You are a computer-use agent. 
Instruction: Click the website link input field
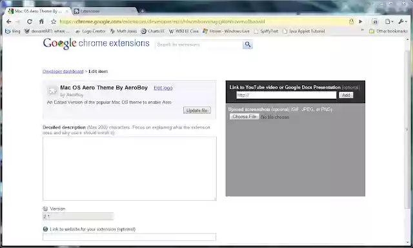(129, 236)
